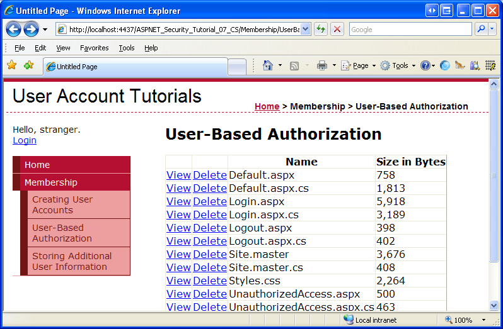The height and width of the screenshot is (329, 503).
Task: Click Delete link for Login.aspx.cs
Action: pos(210,215)
